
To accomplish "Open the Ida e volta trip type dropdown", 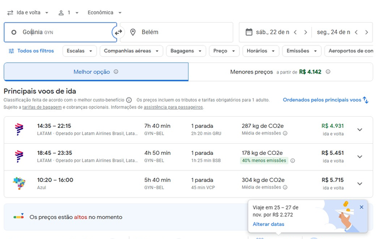I will coord(28,12).
